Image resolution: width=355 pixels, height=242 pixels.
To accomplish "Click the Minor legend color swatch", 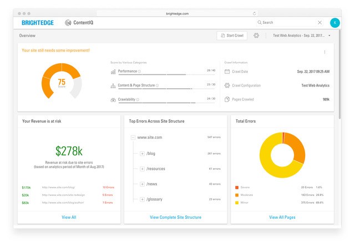I will click(237, 203).
